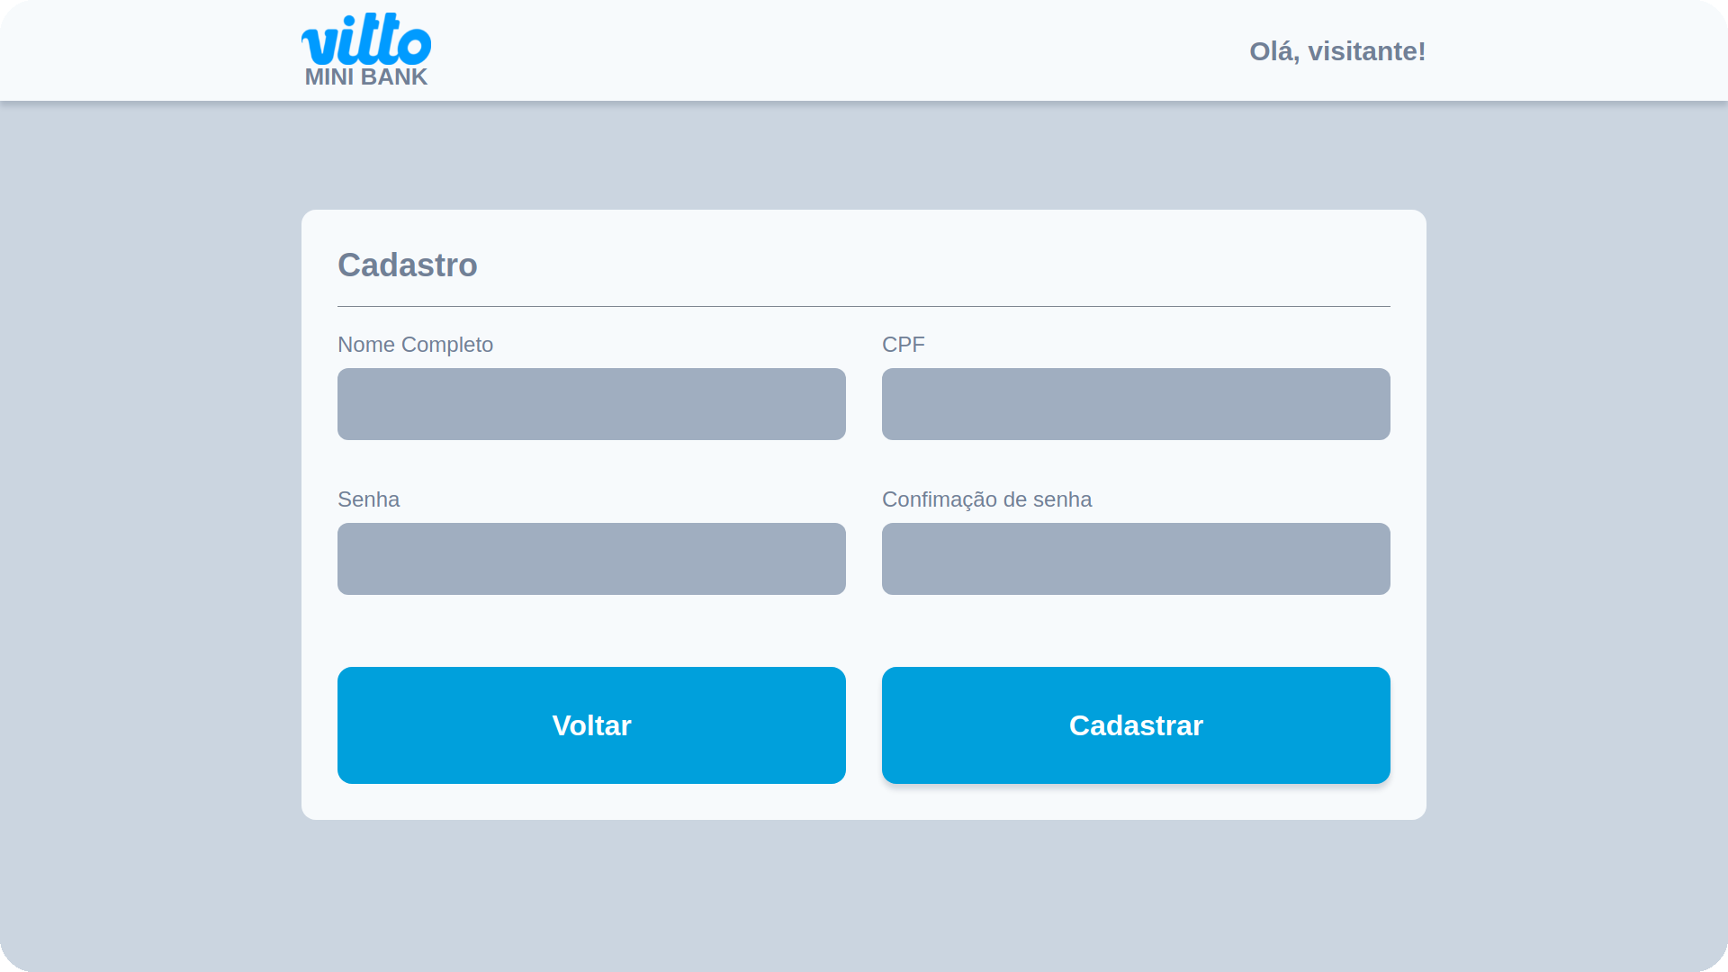Submit the form via Cadastrar
1728x972 pixels.
(1136, 725)
